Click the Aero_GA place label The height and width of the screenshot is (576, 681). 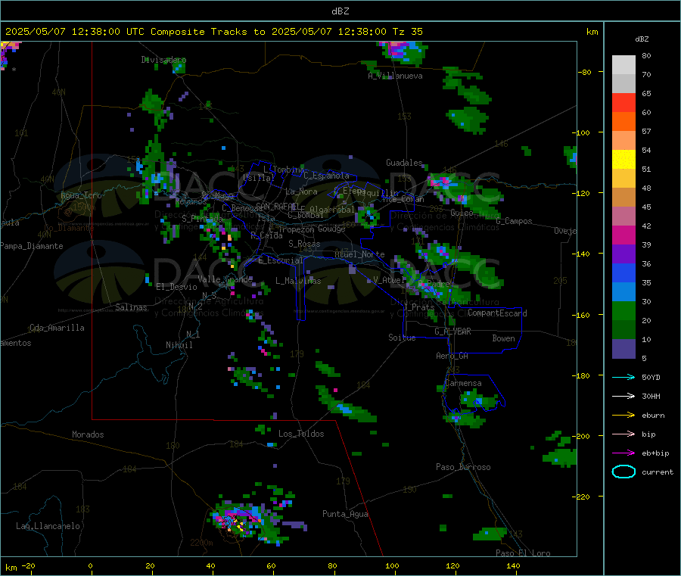[452, 356]
